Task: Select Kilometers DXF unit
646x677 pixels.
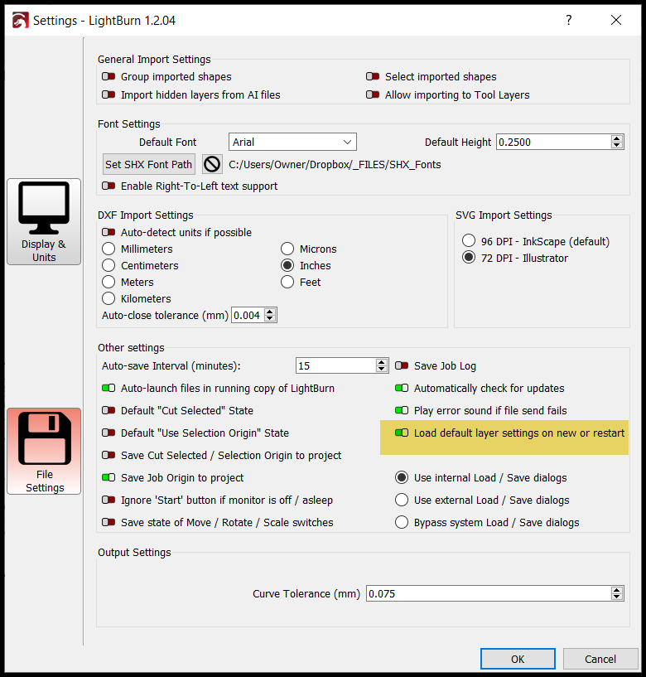Action: 108,298
